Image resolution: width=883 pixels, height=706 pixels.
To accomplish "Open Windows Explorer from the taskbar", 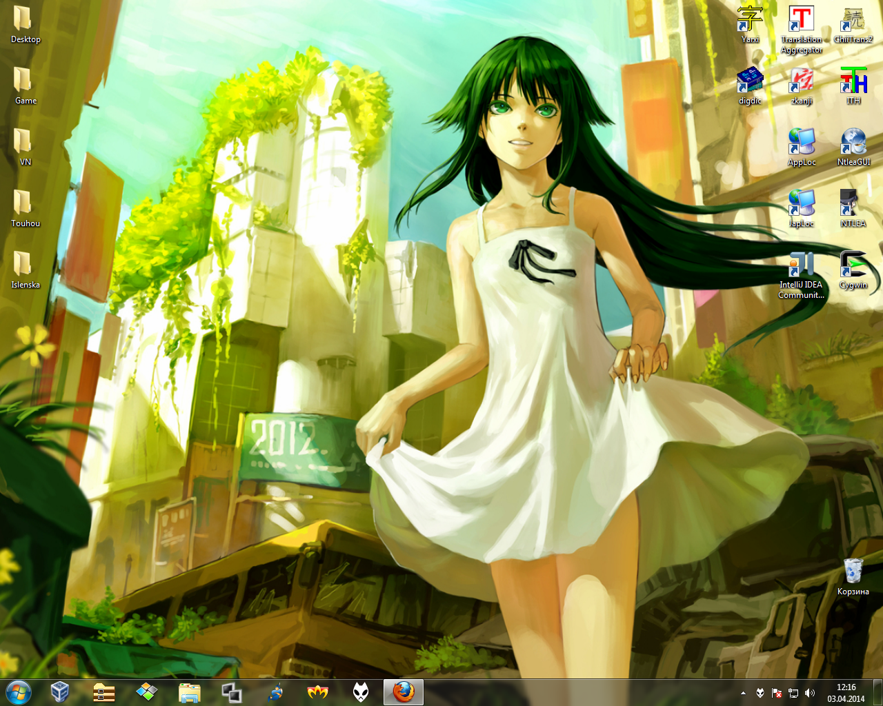I will (x=189, y=692).
